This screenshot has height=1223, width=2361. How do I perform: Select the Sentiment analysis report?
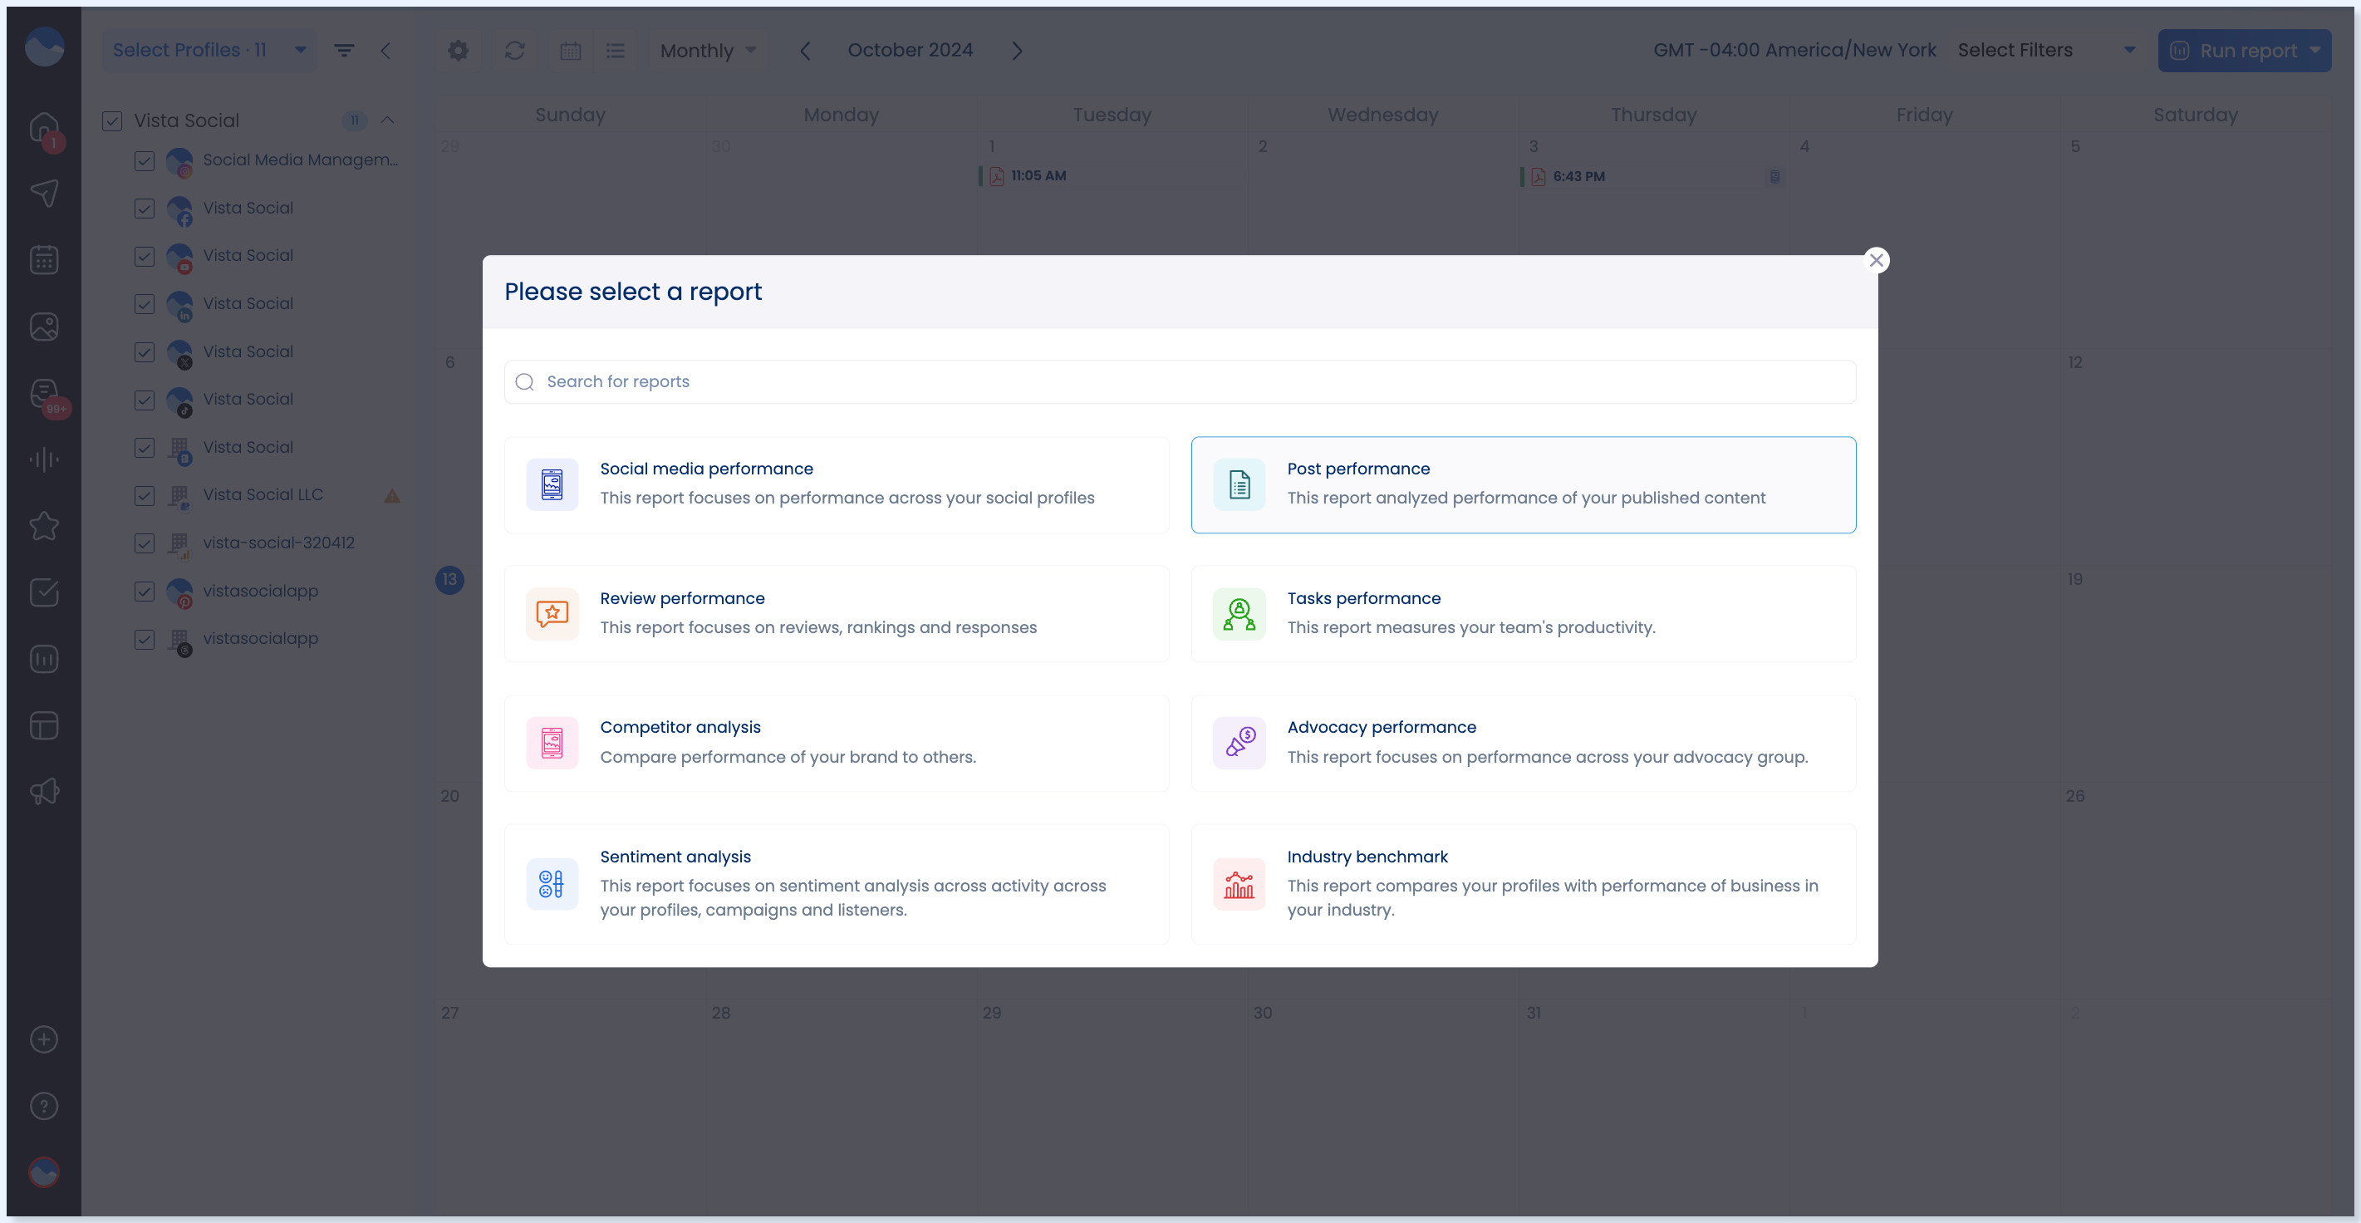pyautogui.click(x=836, y=884)
